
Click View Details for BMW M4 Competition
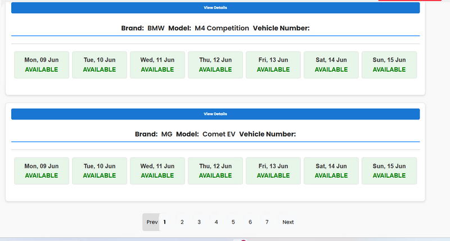[215, 8]
